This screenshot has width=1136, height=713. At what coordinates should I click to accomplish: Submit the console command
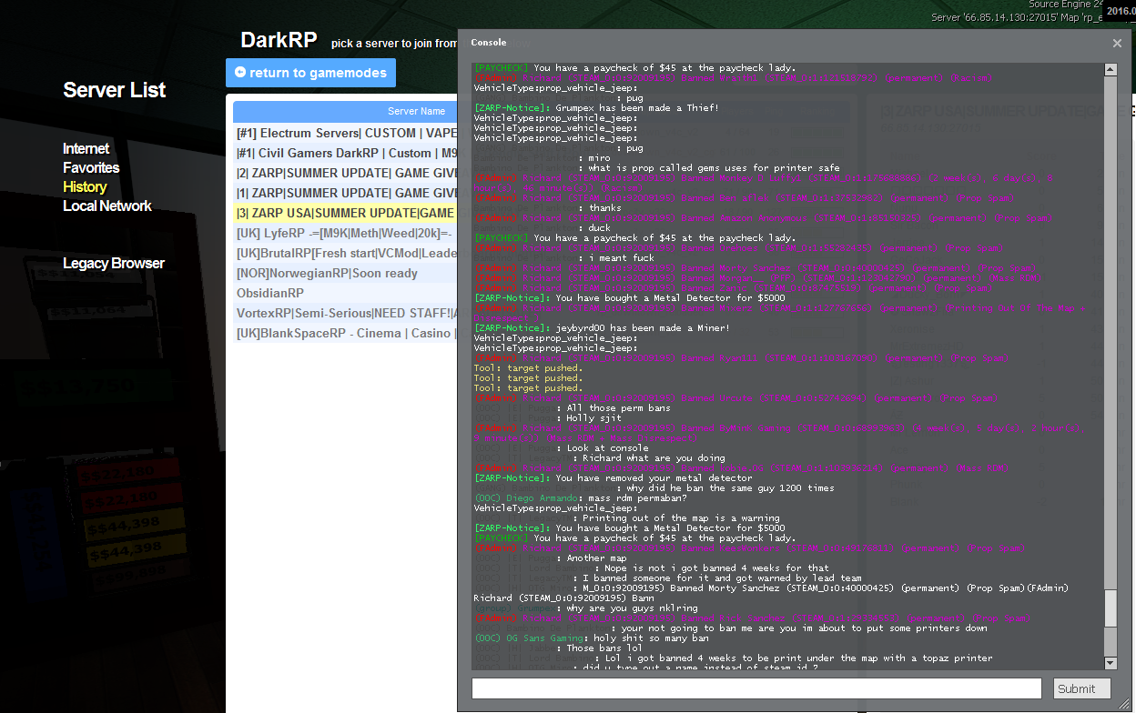(x=1081, y=688)
